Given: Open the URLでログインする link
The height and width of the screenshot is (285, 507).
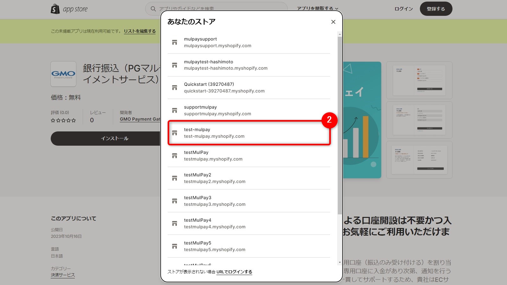Looking at the screenshot, I should [234, 272].
